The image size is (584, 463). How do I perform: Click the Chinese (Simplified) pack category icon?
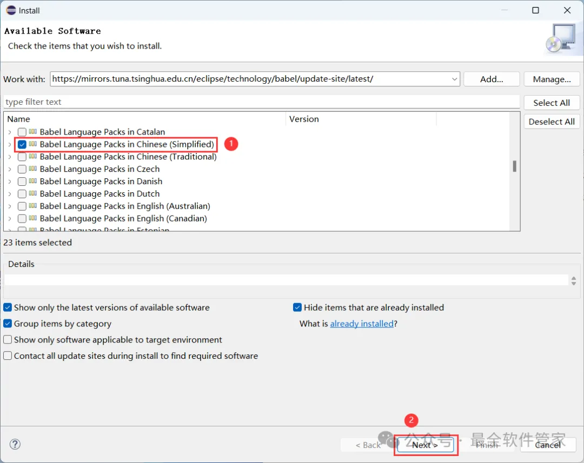click(33, 144)
